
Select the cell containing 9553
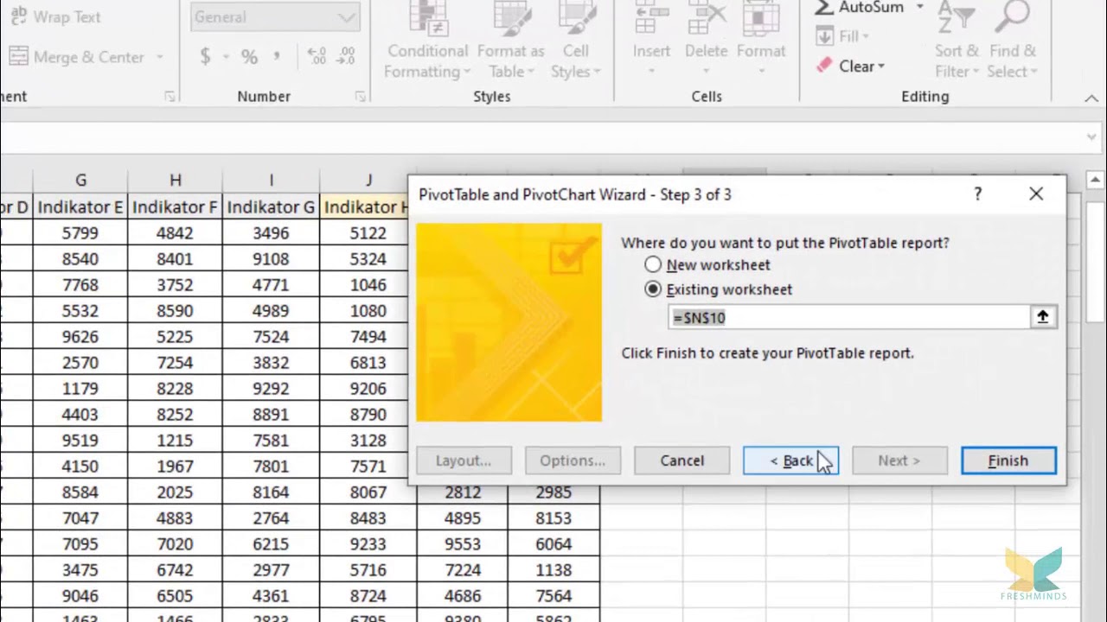point(462,543)
